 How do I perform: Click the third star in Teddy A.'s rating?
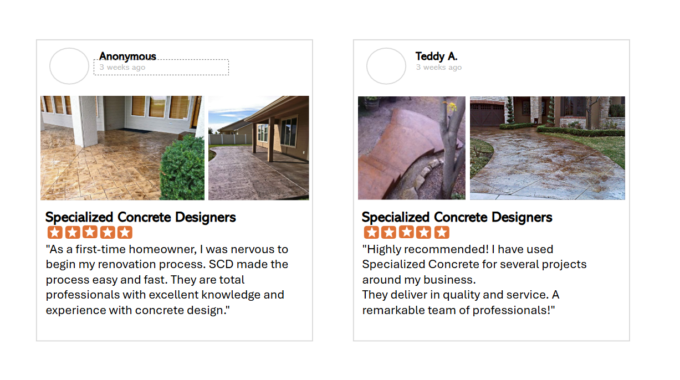point(406,232)
